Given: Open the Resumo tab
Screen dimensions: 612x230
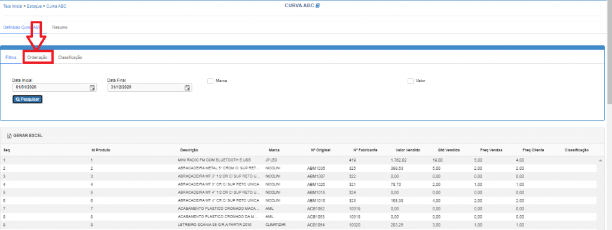Looking at the screenshot, I should [60, 27].
